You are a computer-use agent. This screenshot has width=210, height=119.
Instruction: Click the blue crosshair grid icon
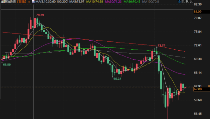click(180, 2)
